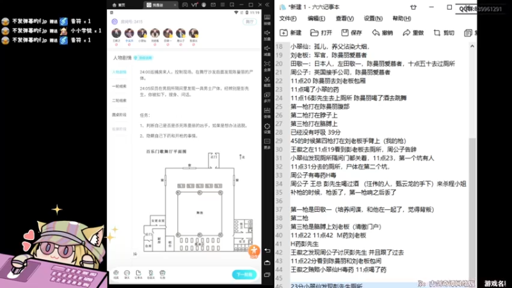Click the 舞厅 button at top of game
Viewport: 512px width, 288px height.
(x=250, y=22)
